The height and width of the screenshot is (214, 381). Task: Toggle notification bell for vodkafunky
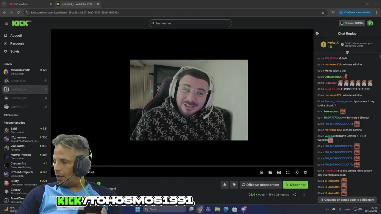pos(225,185)
